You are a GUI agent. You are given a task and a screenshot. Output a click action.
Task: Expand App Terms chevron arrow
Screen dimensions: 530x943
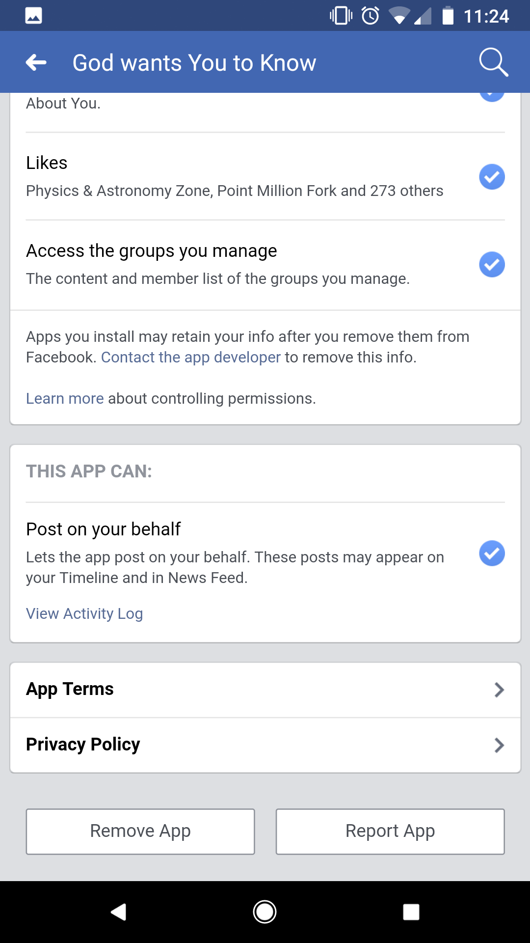(x=499, y=690)
